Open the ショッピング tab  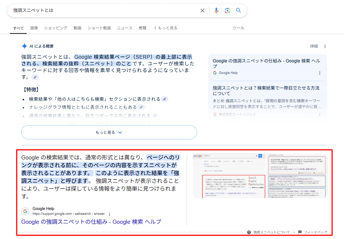click(56, 28)
